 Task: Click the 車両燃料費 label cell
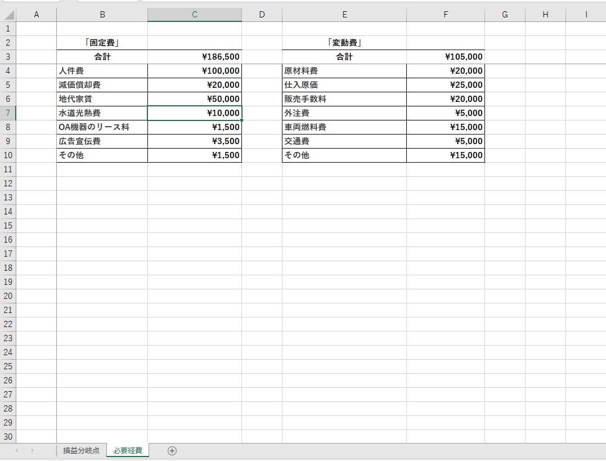coord(344,127)
